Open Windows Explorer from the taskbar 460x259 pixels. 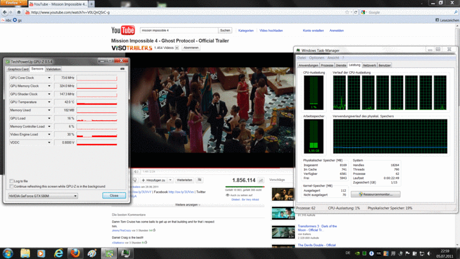point(25,253)
